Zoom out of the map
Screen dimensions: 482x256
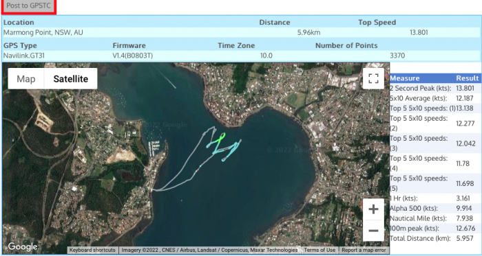(x=373, y=231)
